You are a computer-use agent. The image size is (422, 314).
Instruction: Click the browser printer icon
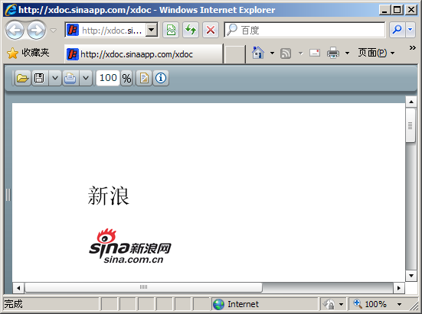333,53
